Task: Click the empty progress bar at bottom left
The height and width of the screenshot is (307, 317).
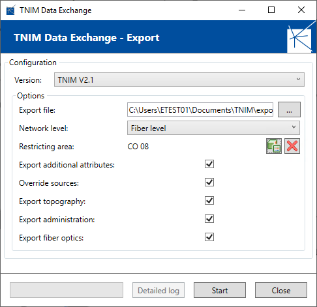Action: [x=67, y=290]
